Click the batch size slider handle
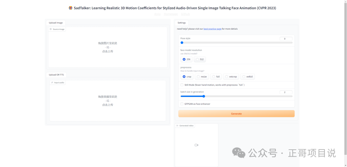This screenshot has height=167, width=347. pos(204,96)
